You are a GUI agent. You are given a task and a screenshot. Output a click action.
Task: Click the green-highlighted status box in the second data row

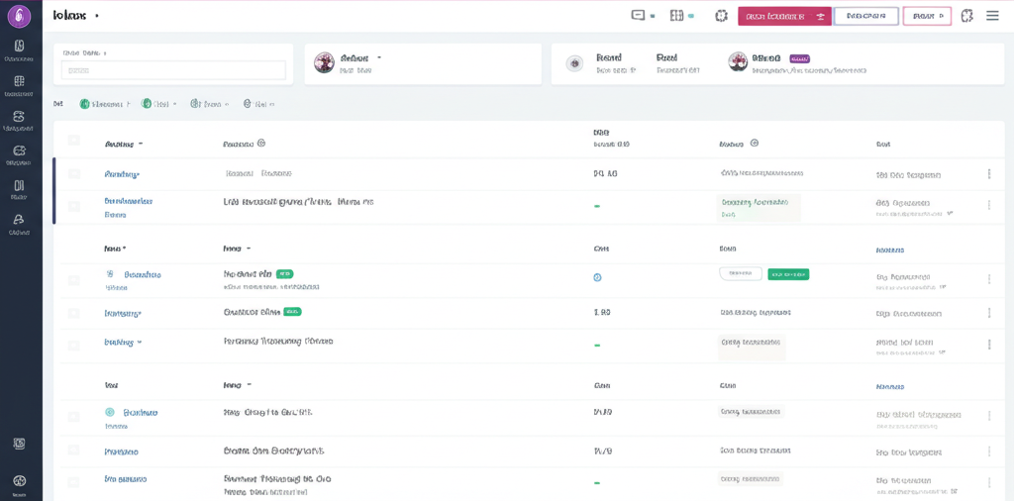(x=759, y=208)
